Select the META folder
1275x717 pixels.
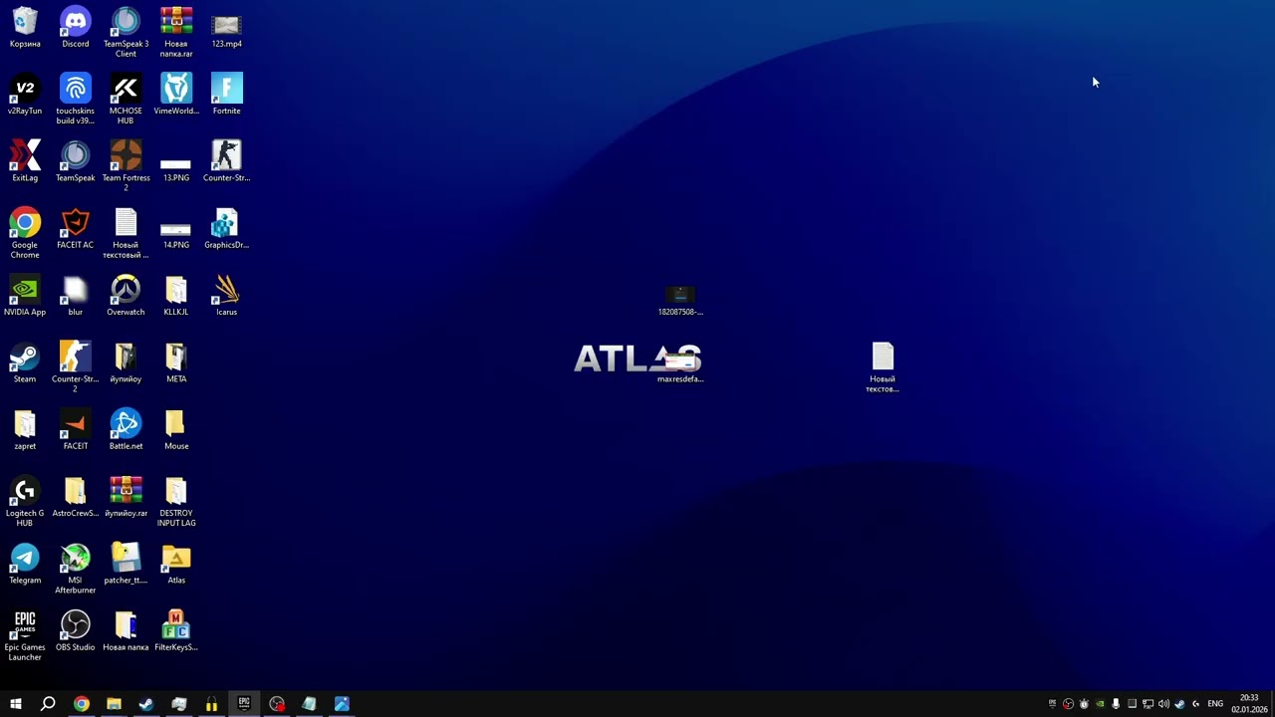pyautogui.click(x=176, y=362)
